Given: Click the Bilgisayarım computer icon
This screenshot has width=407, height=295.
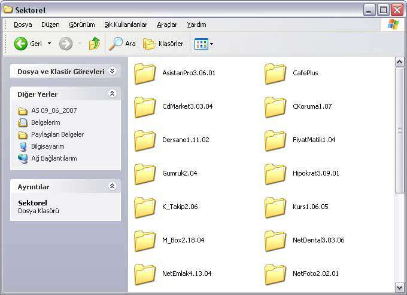Looking at the screenshot, I should coord(23,146).
